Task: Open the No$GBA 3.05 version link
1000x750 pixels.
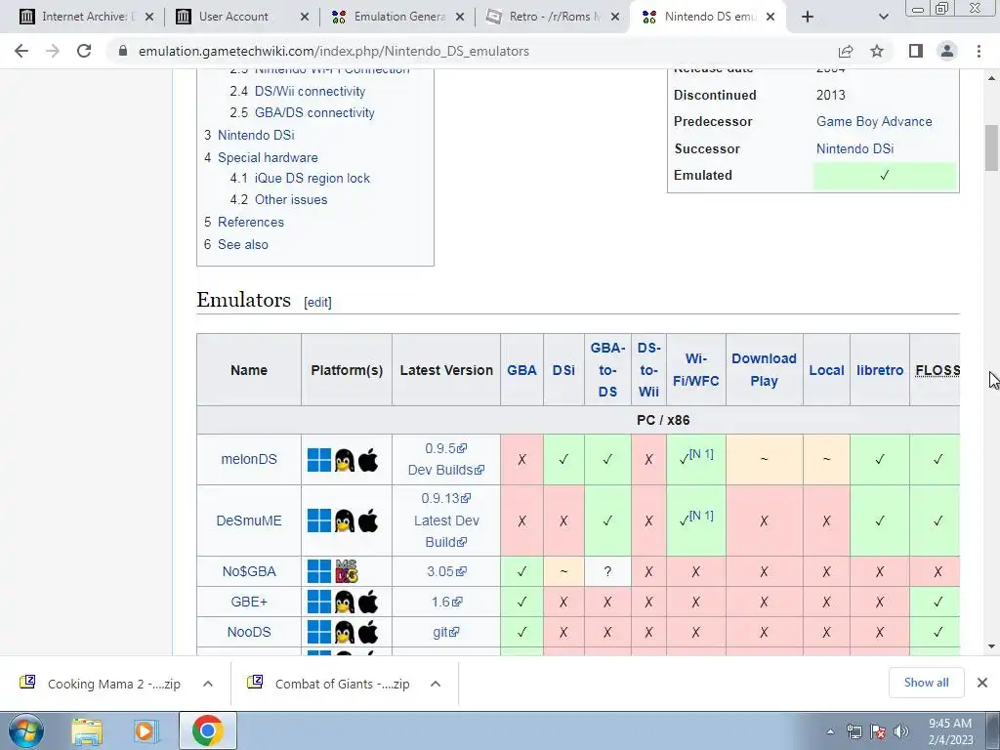Action: click(x=446, y=571)
